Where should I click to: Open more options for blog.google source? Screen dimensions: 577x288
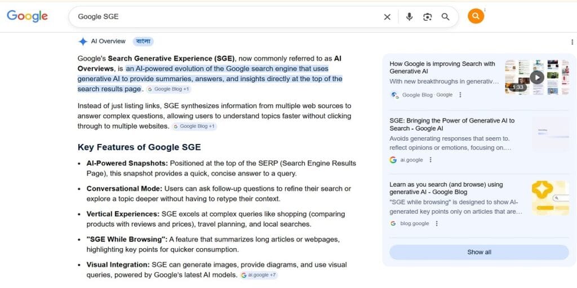click(x=437, y=223)
